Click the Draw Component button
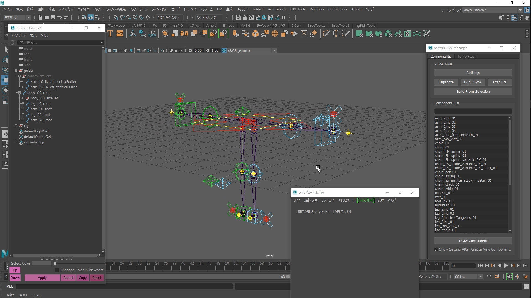This screenshot has height=298, width=531. [x=473, y=241]
